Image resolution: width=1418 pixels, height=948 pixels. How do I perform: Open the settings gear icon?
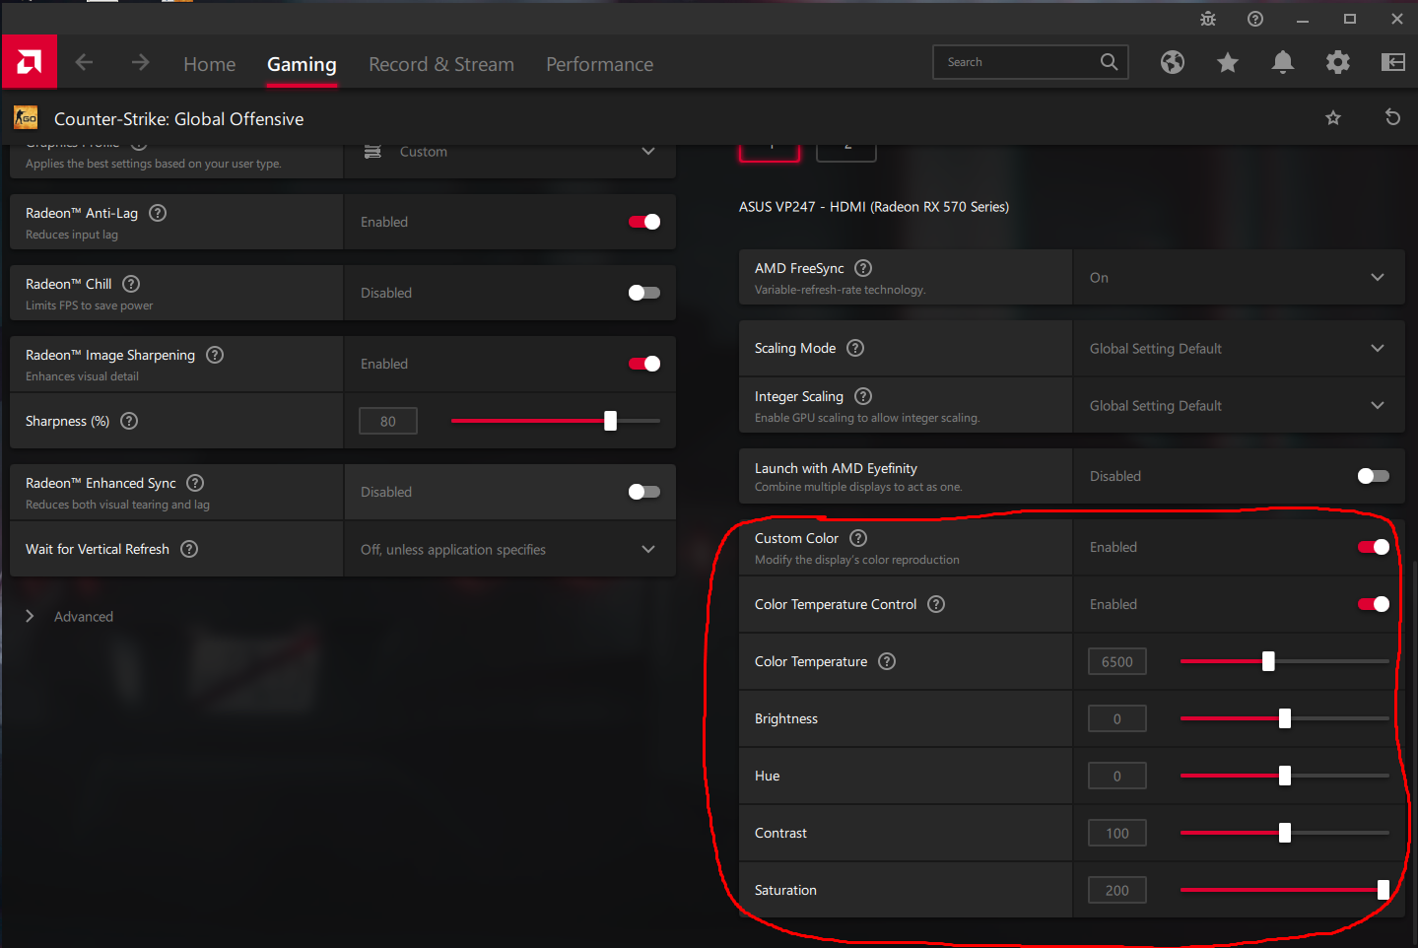(1338, 62)
